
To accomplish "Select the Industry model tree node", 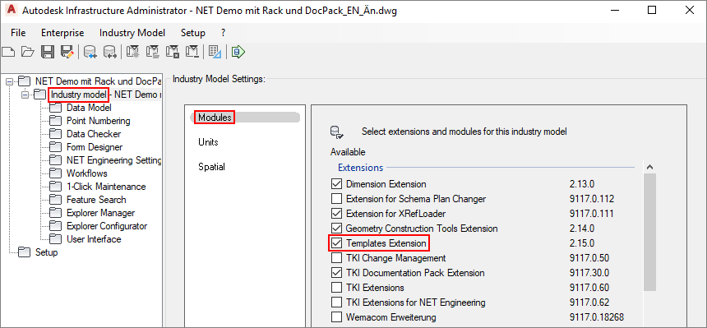I will (79, 95).
